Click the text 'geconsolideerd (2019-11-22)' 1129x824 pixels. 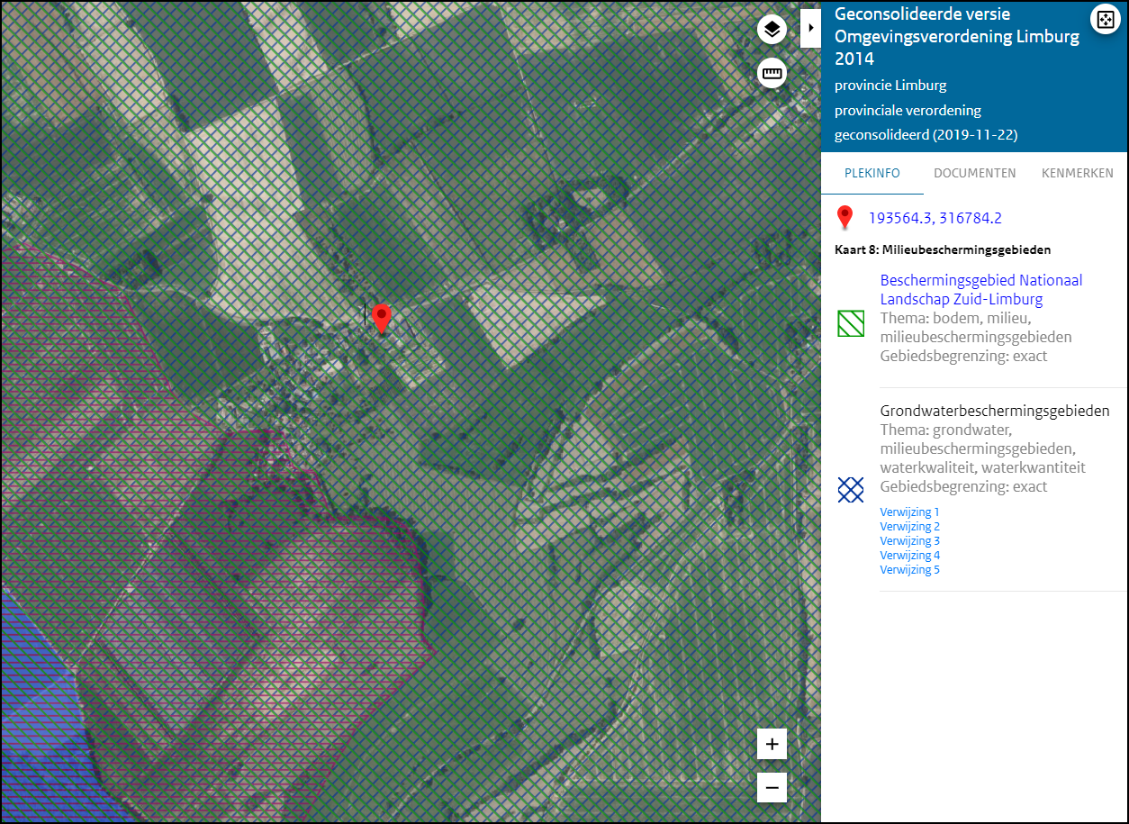coord(926,135)
